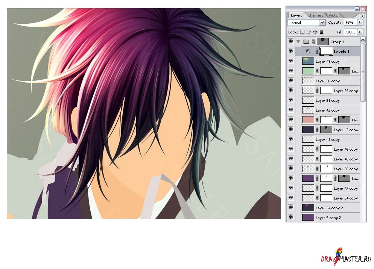This screenshot has width=374, height=269.
Task: Select the Layer 46 copy mask thumbnail
Action: 326,149
